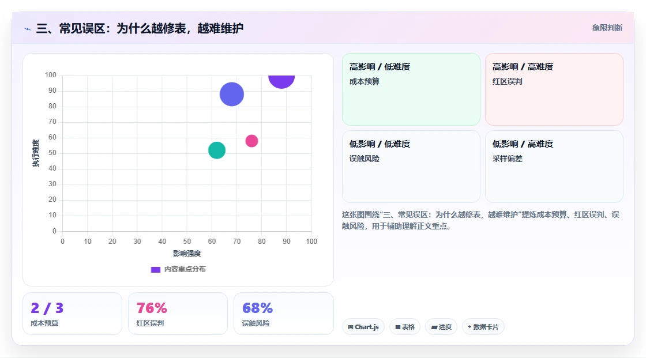Select the 高影响 / 高难度 quadrant card

pos(554,89)
